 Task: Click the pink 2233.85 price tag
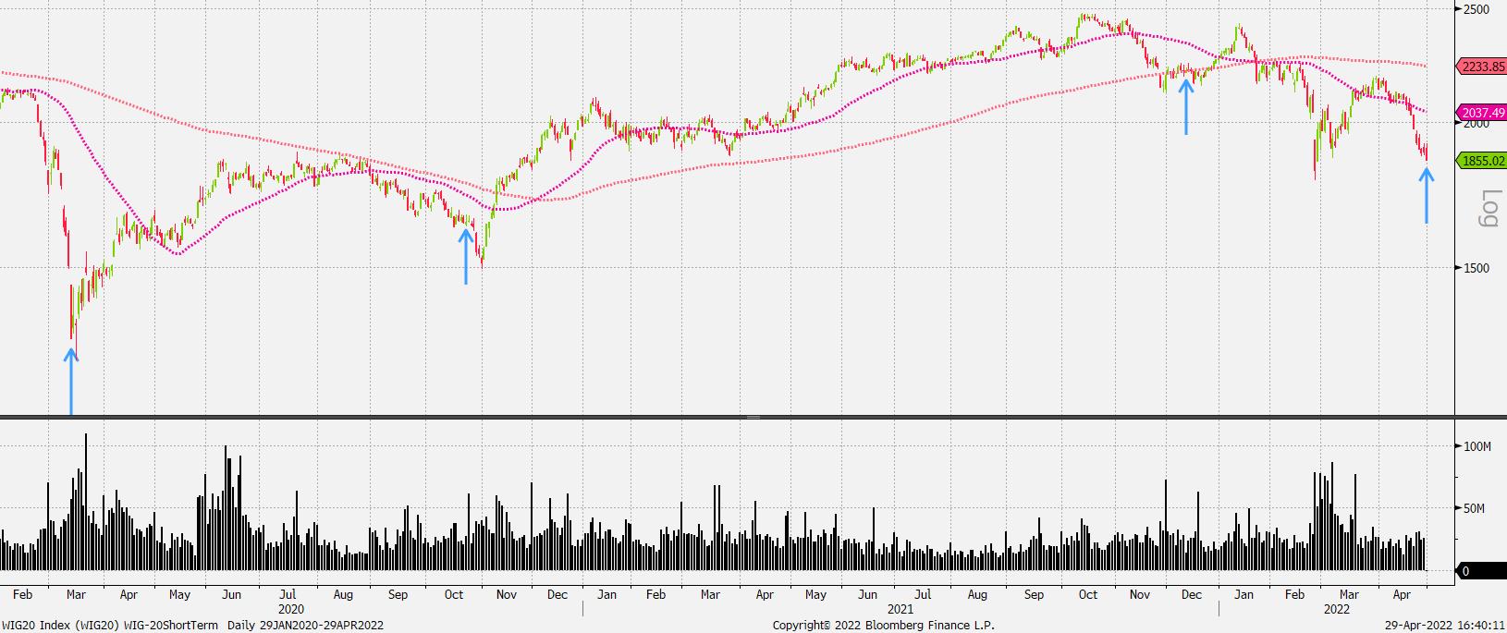1481,67
